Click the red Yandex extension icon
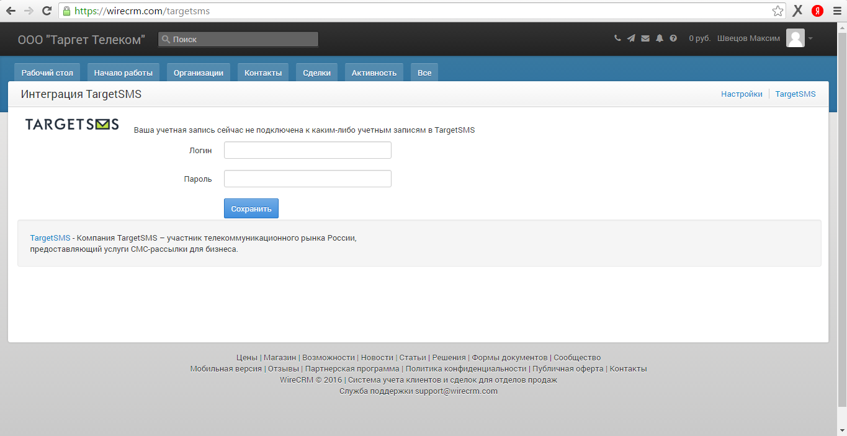 click(817, 11)
